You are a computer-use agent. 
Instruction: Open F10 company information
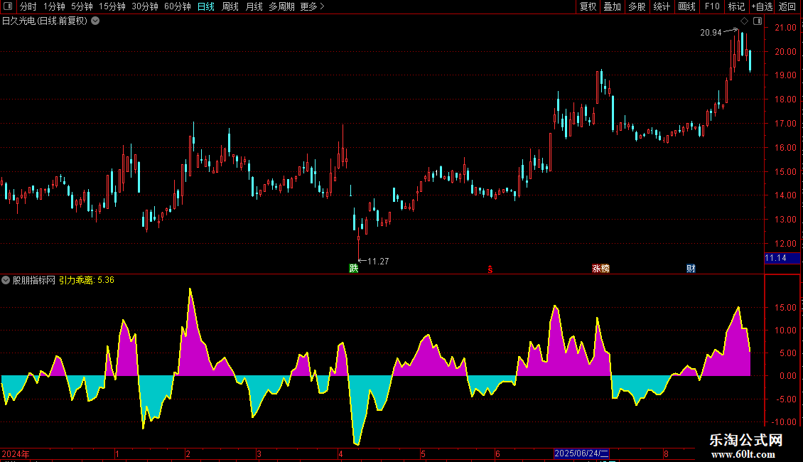712,6
